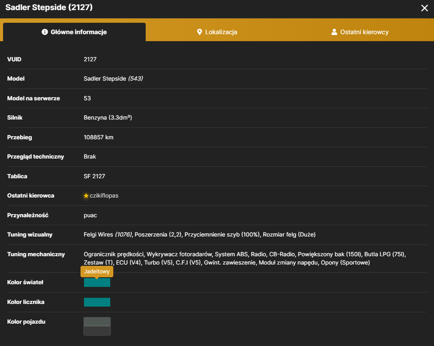Viewport: 434px width, 346px height.
Task: Click the VUID value 2127
Action: (x=90, y=59)
